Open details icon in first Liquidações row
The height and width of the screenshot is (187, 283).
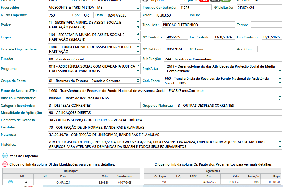pos(10,182)
